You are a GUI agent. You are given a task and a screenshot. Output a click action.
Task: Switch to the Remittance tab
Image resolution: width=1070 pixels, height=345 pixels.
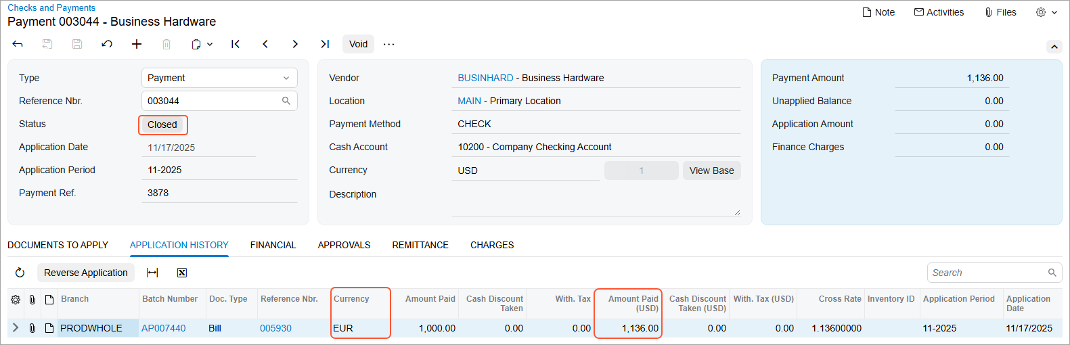420,245
